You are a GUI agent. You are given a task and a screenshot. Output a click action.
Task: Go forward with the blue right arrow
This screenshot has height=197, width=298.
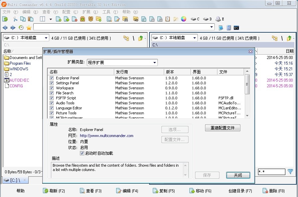(13, 28)
